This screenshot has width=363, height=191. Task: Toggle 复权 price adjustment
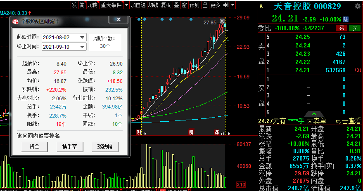(166, 5)
